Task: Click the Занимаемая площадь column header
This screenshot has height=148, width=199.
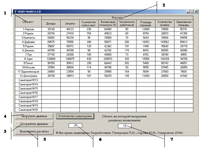Action: pos(182,23)
